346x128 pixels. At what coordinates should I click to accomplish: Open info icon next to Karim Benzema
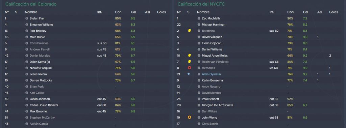tap(199, 81)
